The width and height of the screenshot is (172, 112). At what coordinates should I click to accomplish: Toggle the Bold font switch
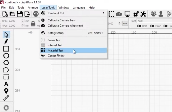click(139, 26)
